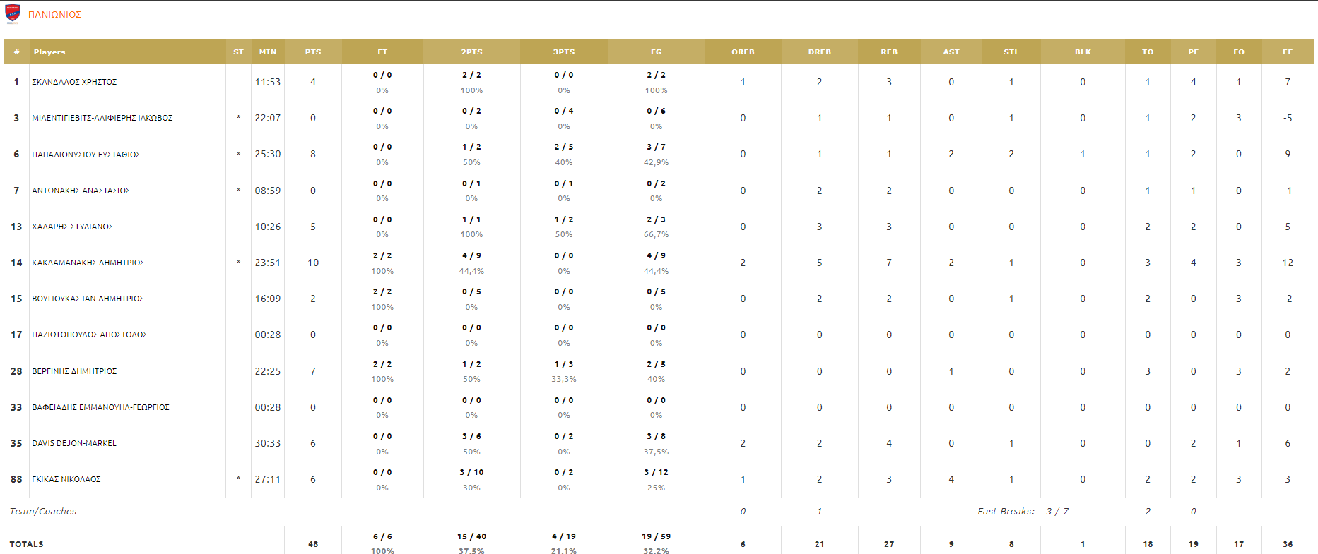Open player ΠΑΠΑΔΙΟΝΥΣΙΟΥ ΕΥΣΤΑΘΙΟΣ profile
Viewport: 1318px width, 554px height.
86,155
